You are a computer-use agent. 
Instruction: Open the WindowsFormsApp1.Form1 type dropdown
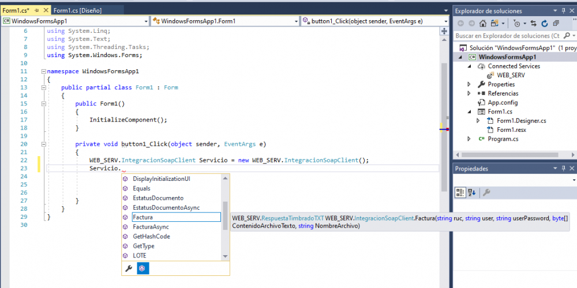pyautogui.click(x=295, y=21)
